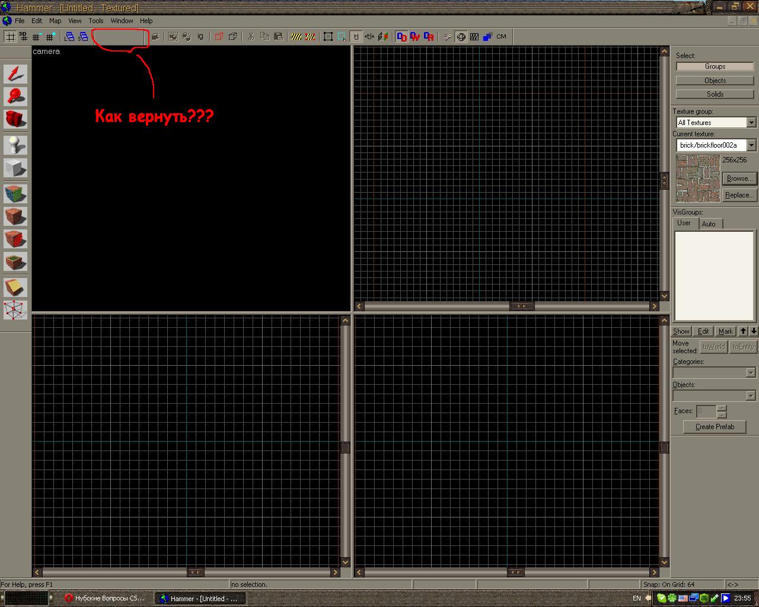The width and height of the screenshot is (759, 607).
Task: Toggle texture lock 'tl' button
Action: click(356, 37)
